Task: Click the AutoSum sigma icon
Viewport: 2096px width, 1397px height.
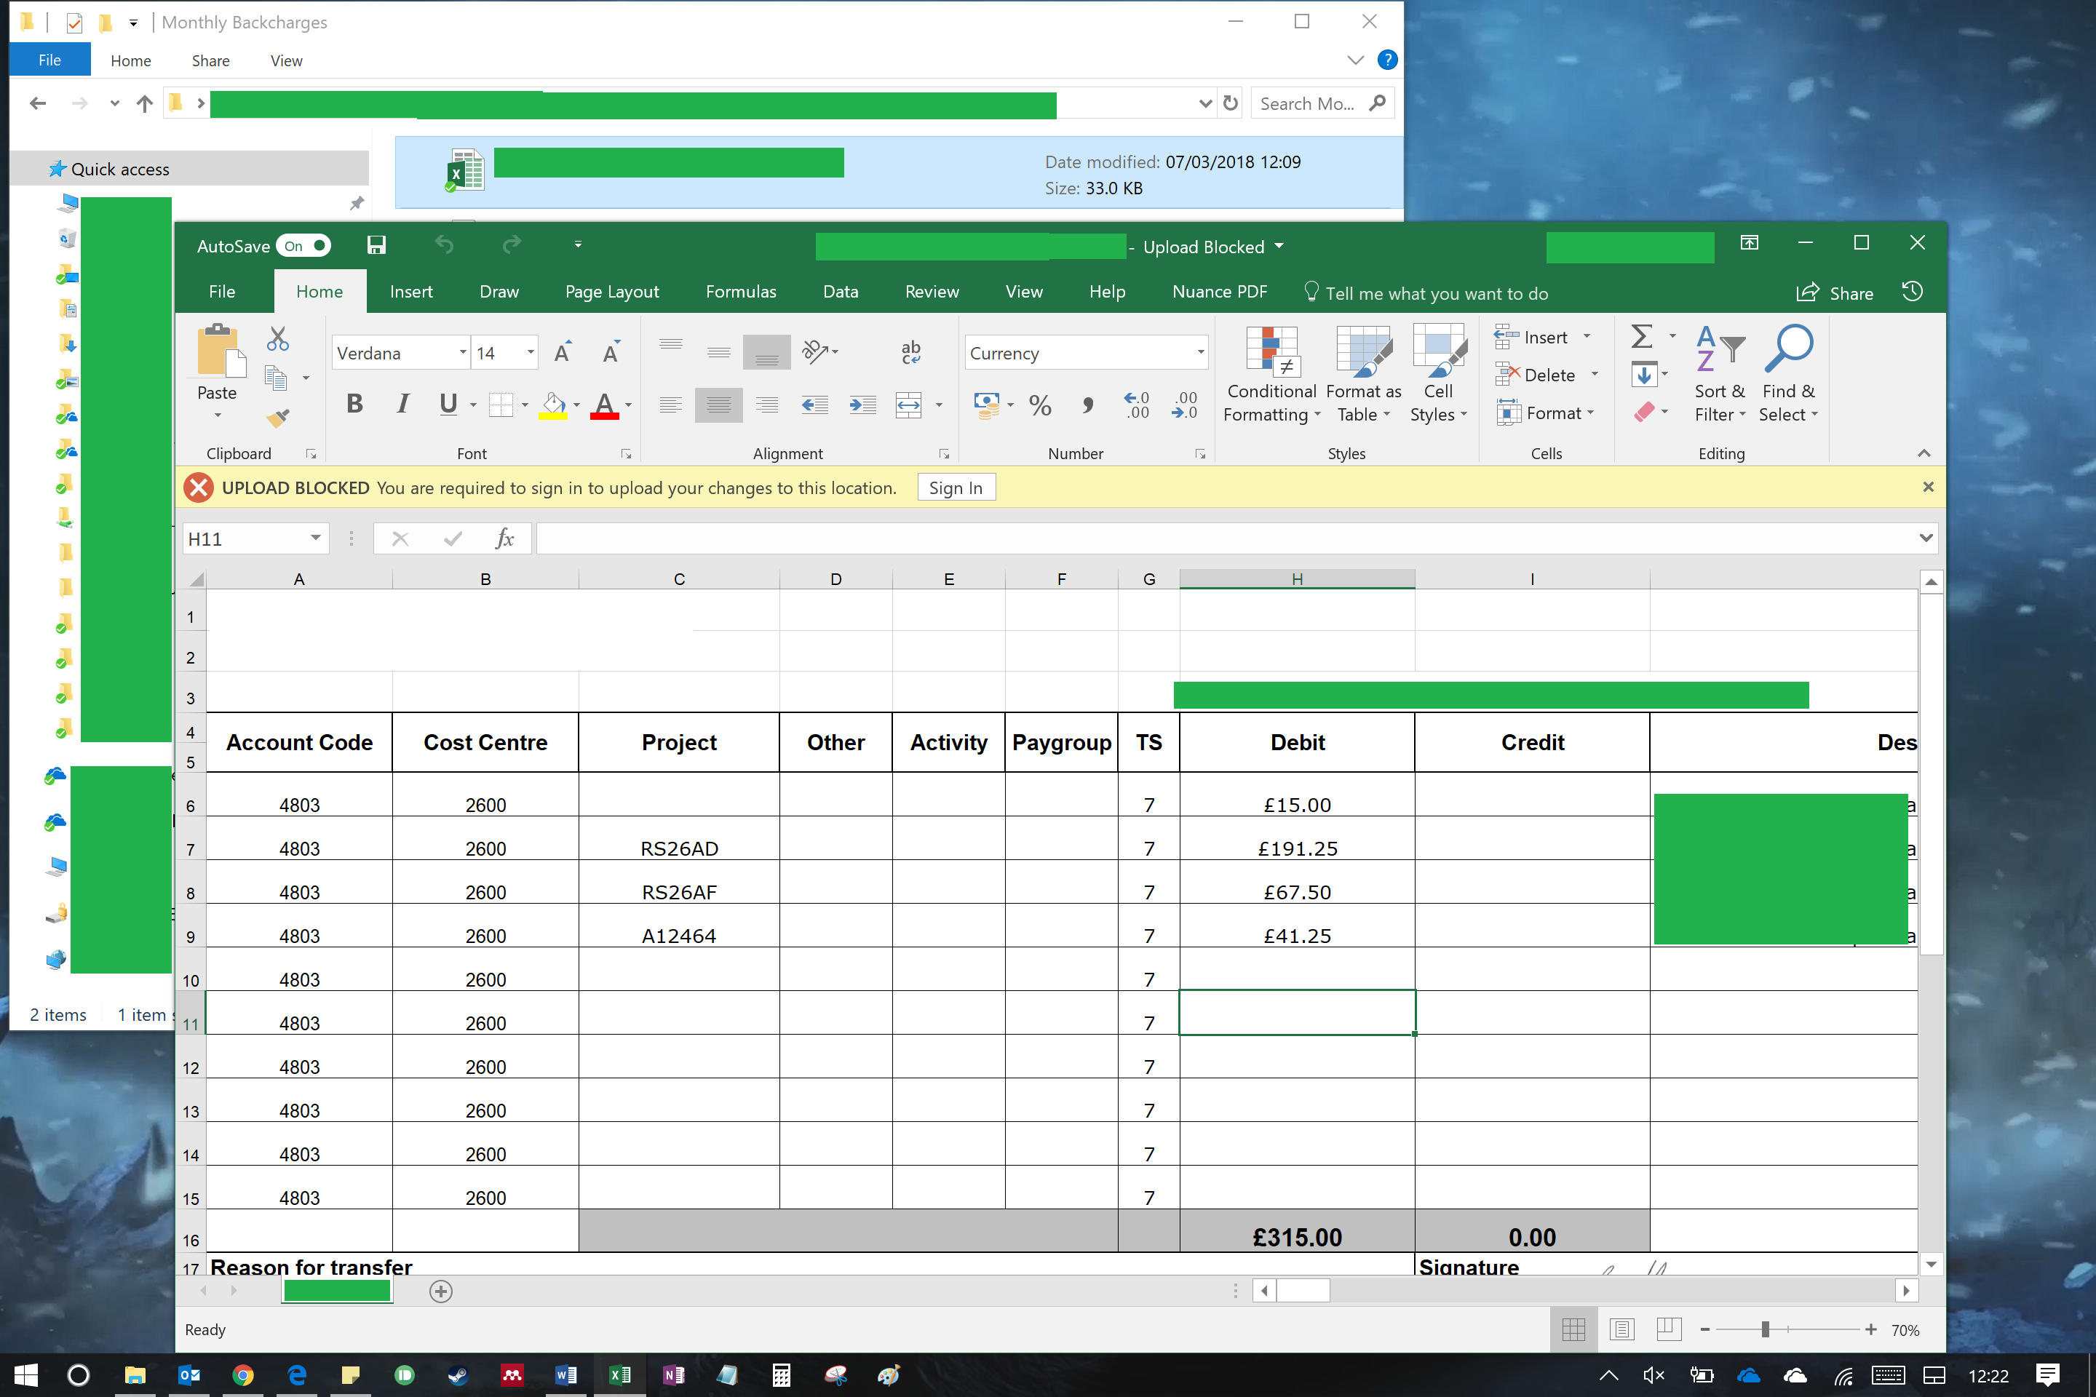Action: 1642,337
